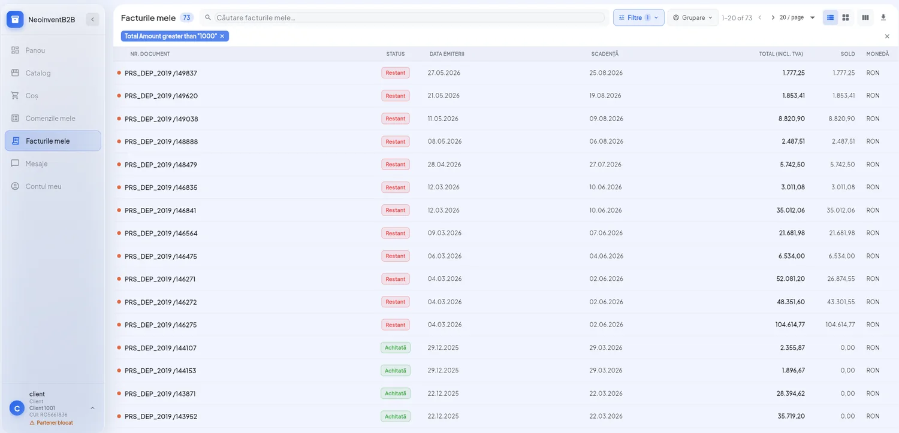
Task: Click the Achitată badge for invoice /143952
Action: (x=396, y=416)
